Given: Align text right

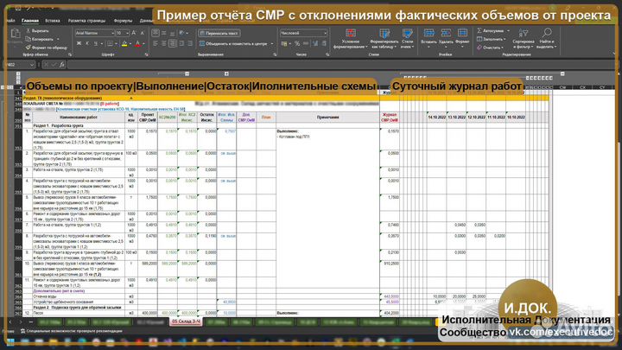Looking at the screenshot, I should (173, 44).
